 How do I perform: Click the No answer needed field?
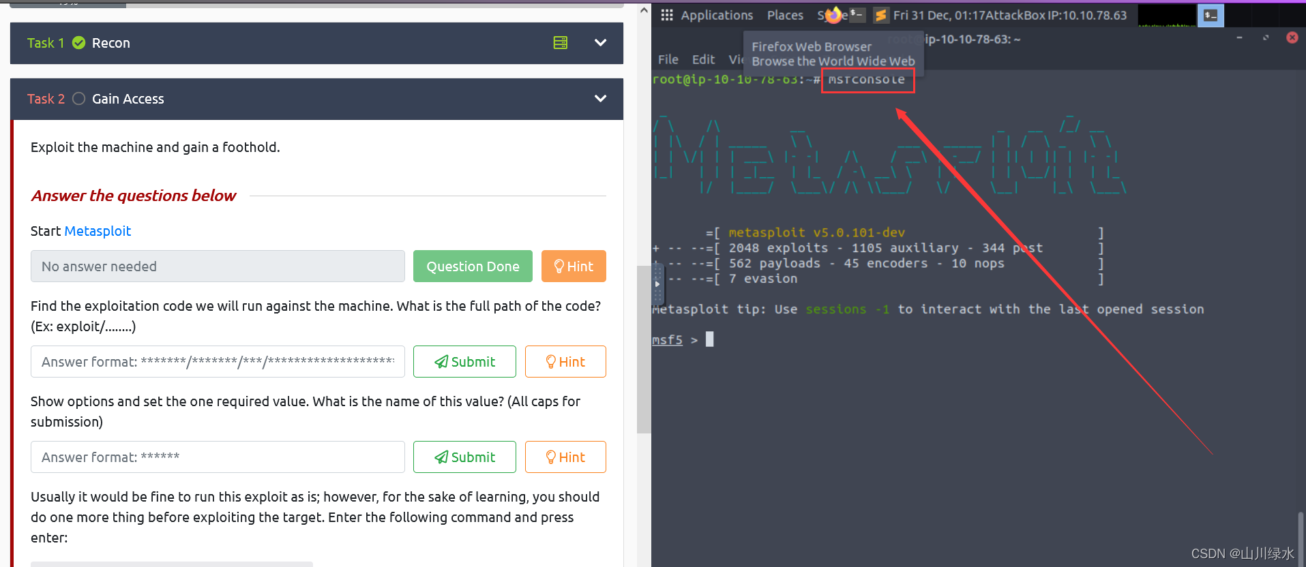218,266
